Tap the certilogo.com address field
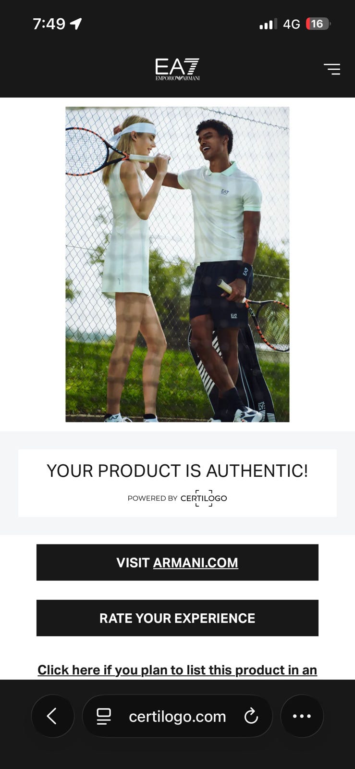The width and height of the screenshot is (355, 769). pyautogui.click(x=177, y=716)
